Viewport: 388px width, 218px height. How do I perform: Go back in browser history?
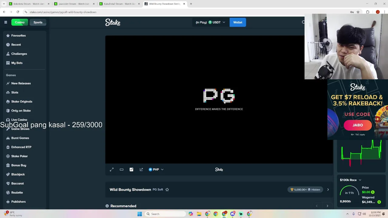click(x=4, y=12)
